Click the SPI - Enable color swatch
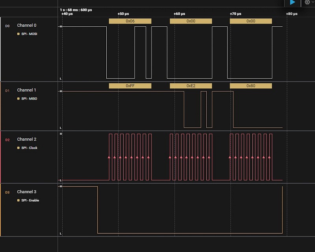This screenshot has height=252, width=315. (x=18, y=200)
